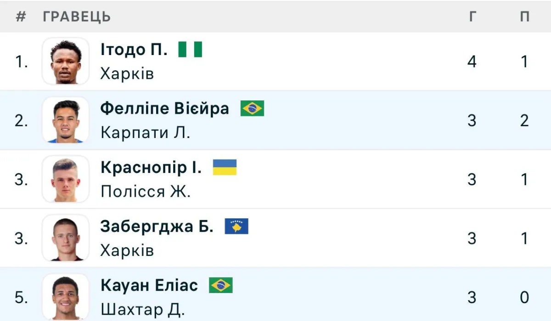Screen dimensions: 551x321
Task: Open the photo of Кауан Еліас
Action: pos(66,297)
